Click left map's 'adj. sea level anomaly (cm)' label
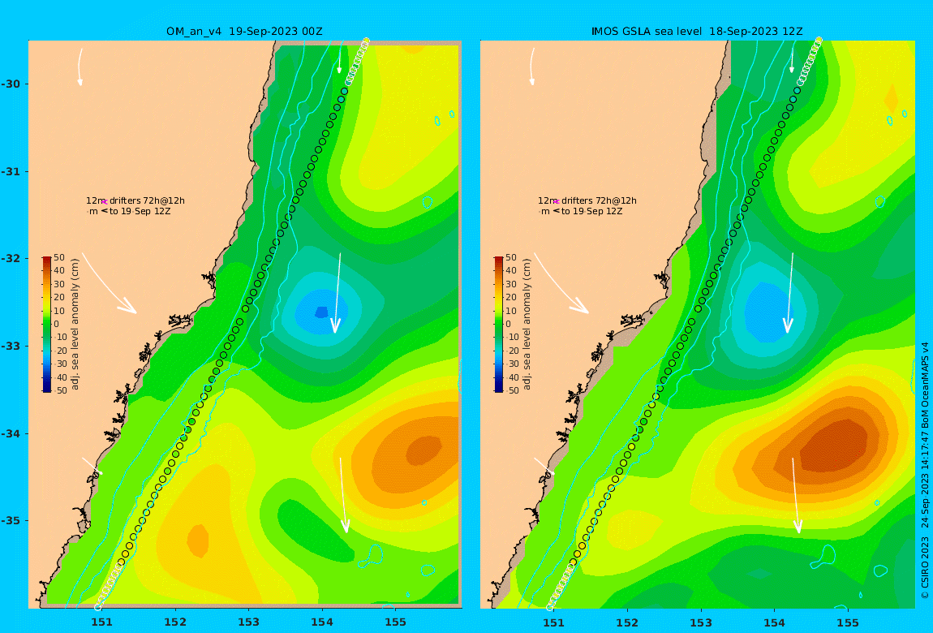 point(75,325)
